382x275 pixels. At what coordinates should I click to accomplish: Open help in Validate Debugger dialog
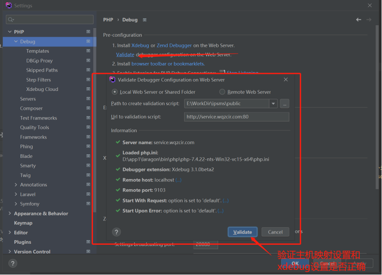116,232
